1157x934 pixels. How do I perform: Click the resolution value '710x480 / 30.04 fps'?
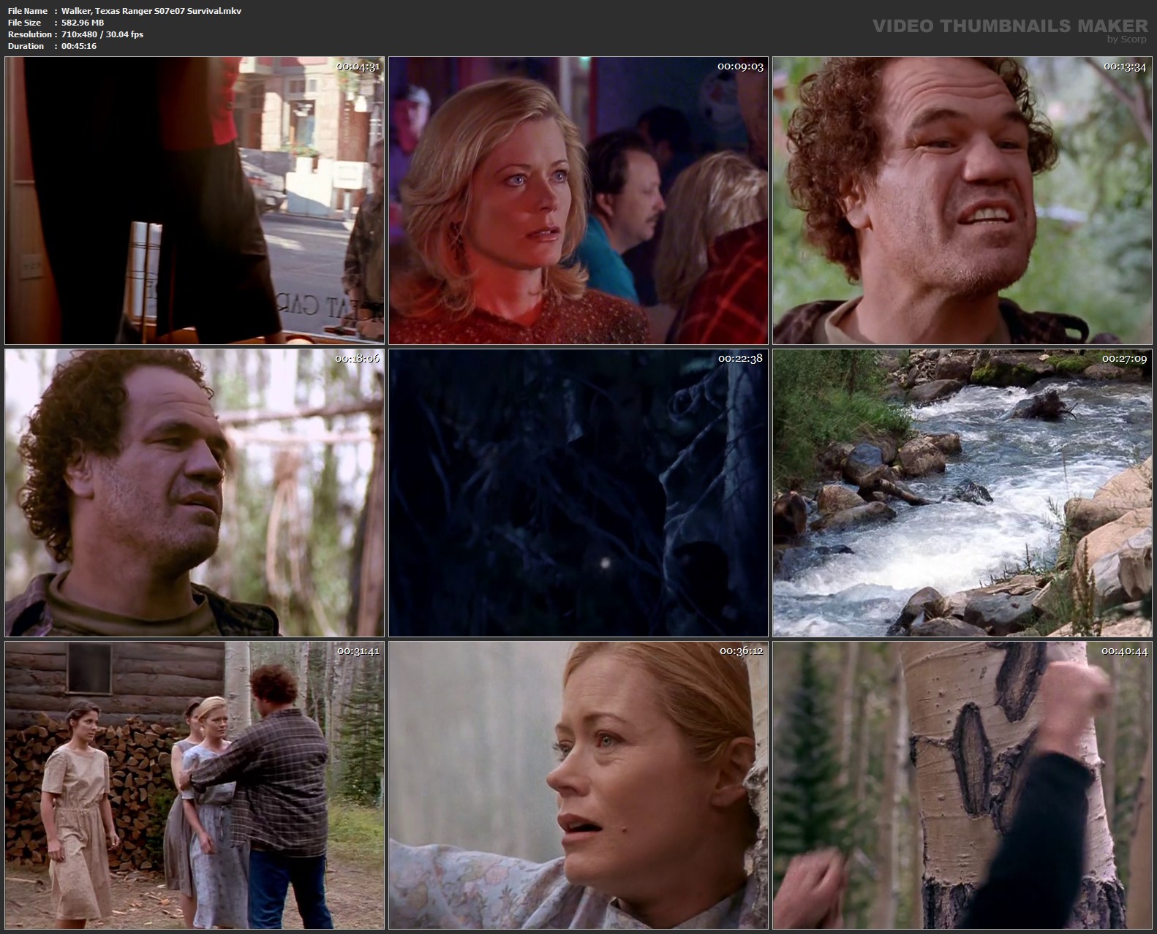(102, 34)
